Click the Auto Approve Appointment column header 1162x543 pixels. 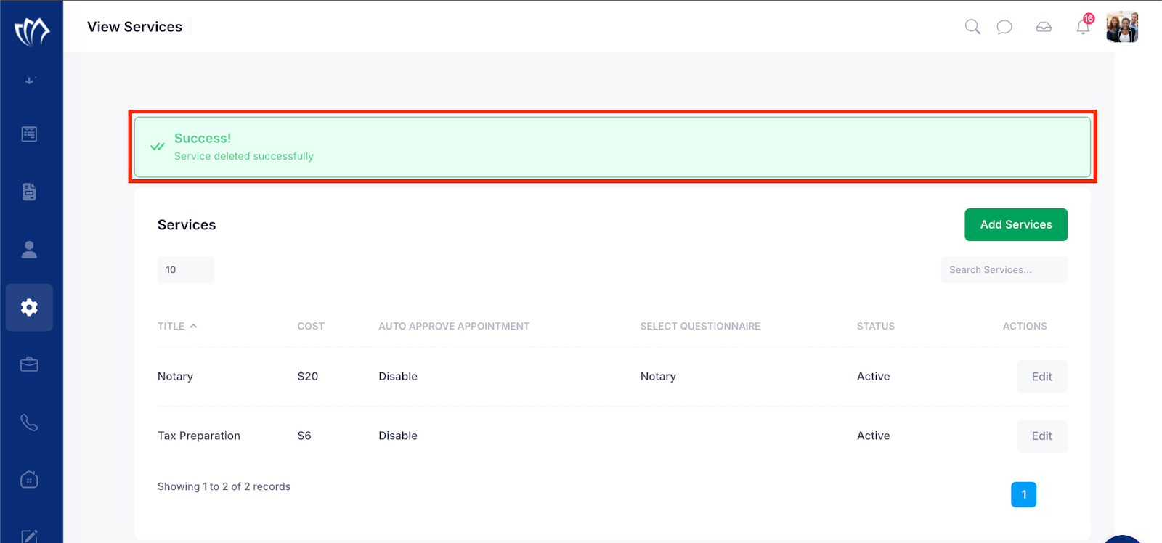tap(454, 327)
